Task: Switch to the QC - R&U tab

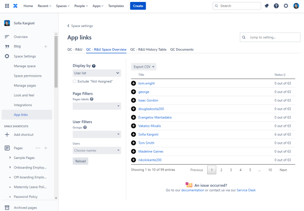Action: pos(75,50)
